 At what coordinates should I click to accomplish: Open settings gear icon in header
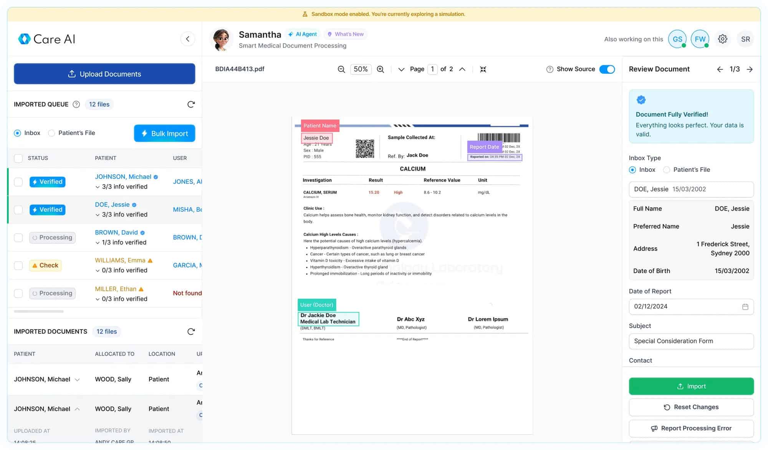coord(722,39)
